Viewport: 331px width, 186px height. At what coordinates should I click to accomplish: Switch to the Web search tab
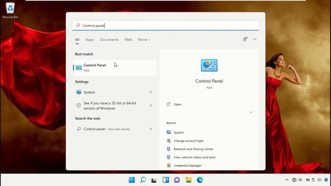coord(128,40)
